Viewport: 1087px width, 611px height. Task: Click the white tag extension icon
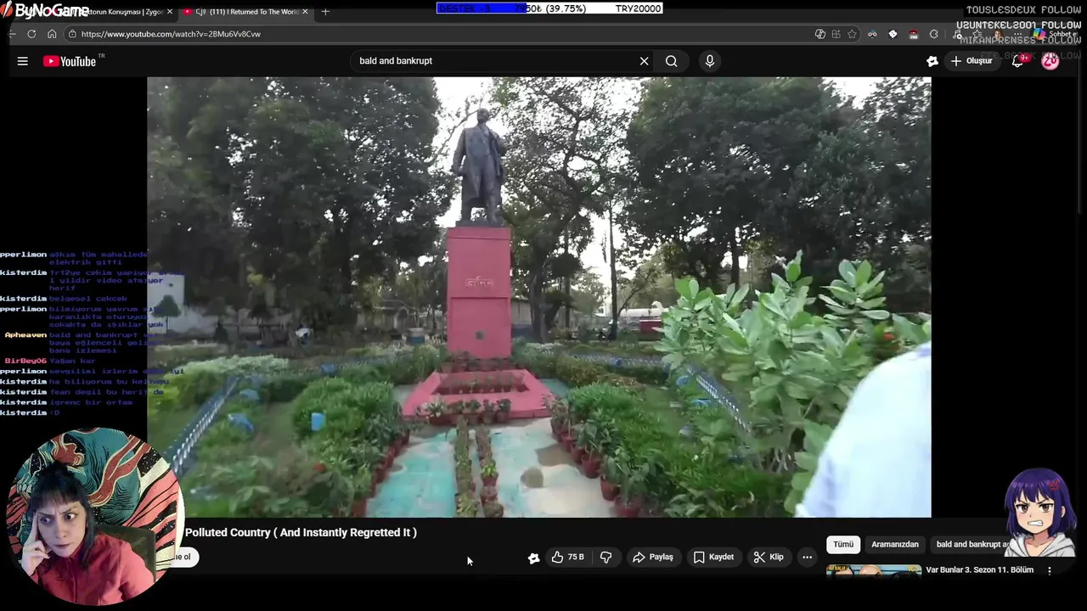(893, 34)
